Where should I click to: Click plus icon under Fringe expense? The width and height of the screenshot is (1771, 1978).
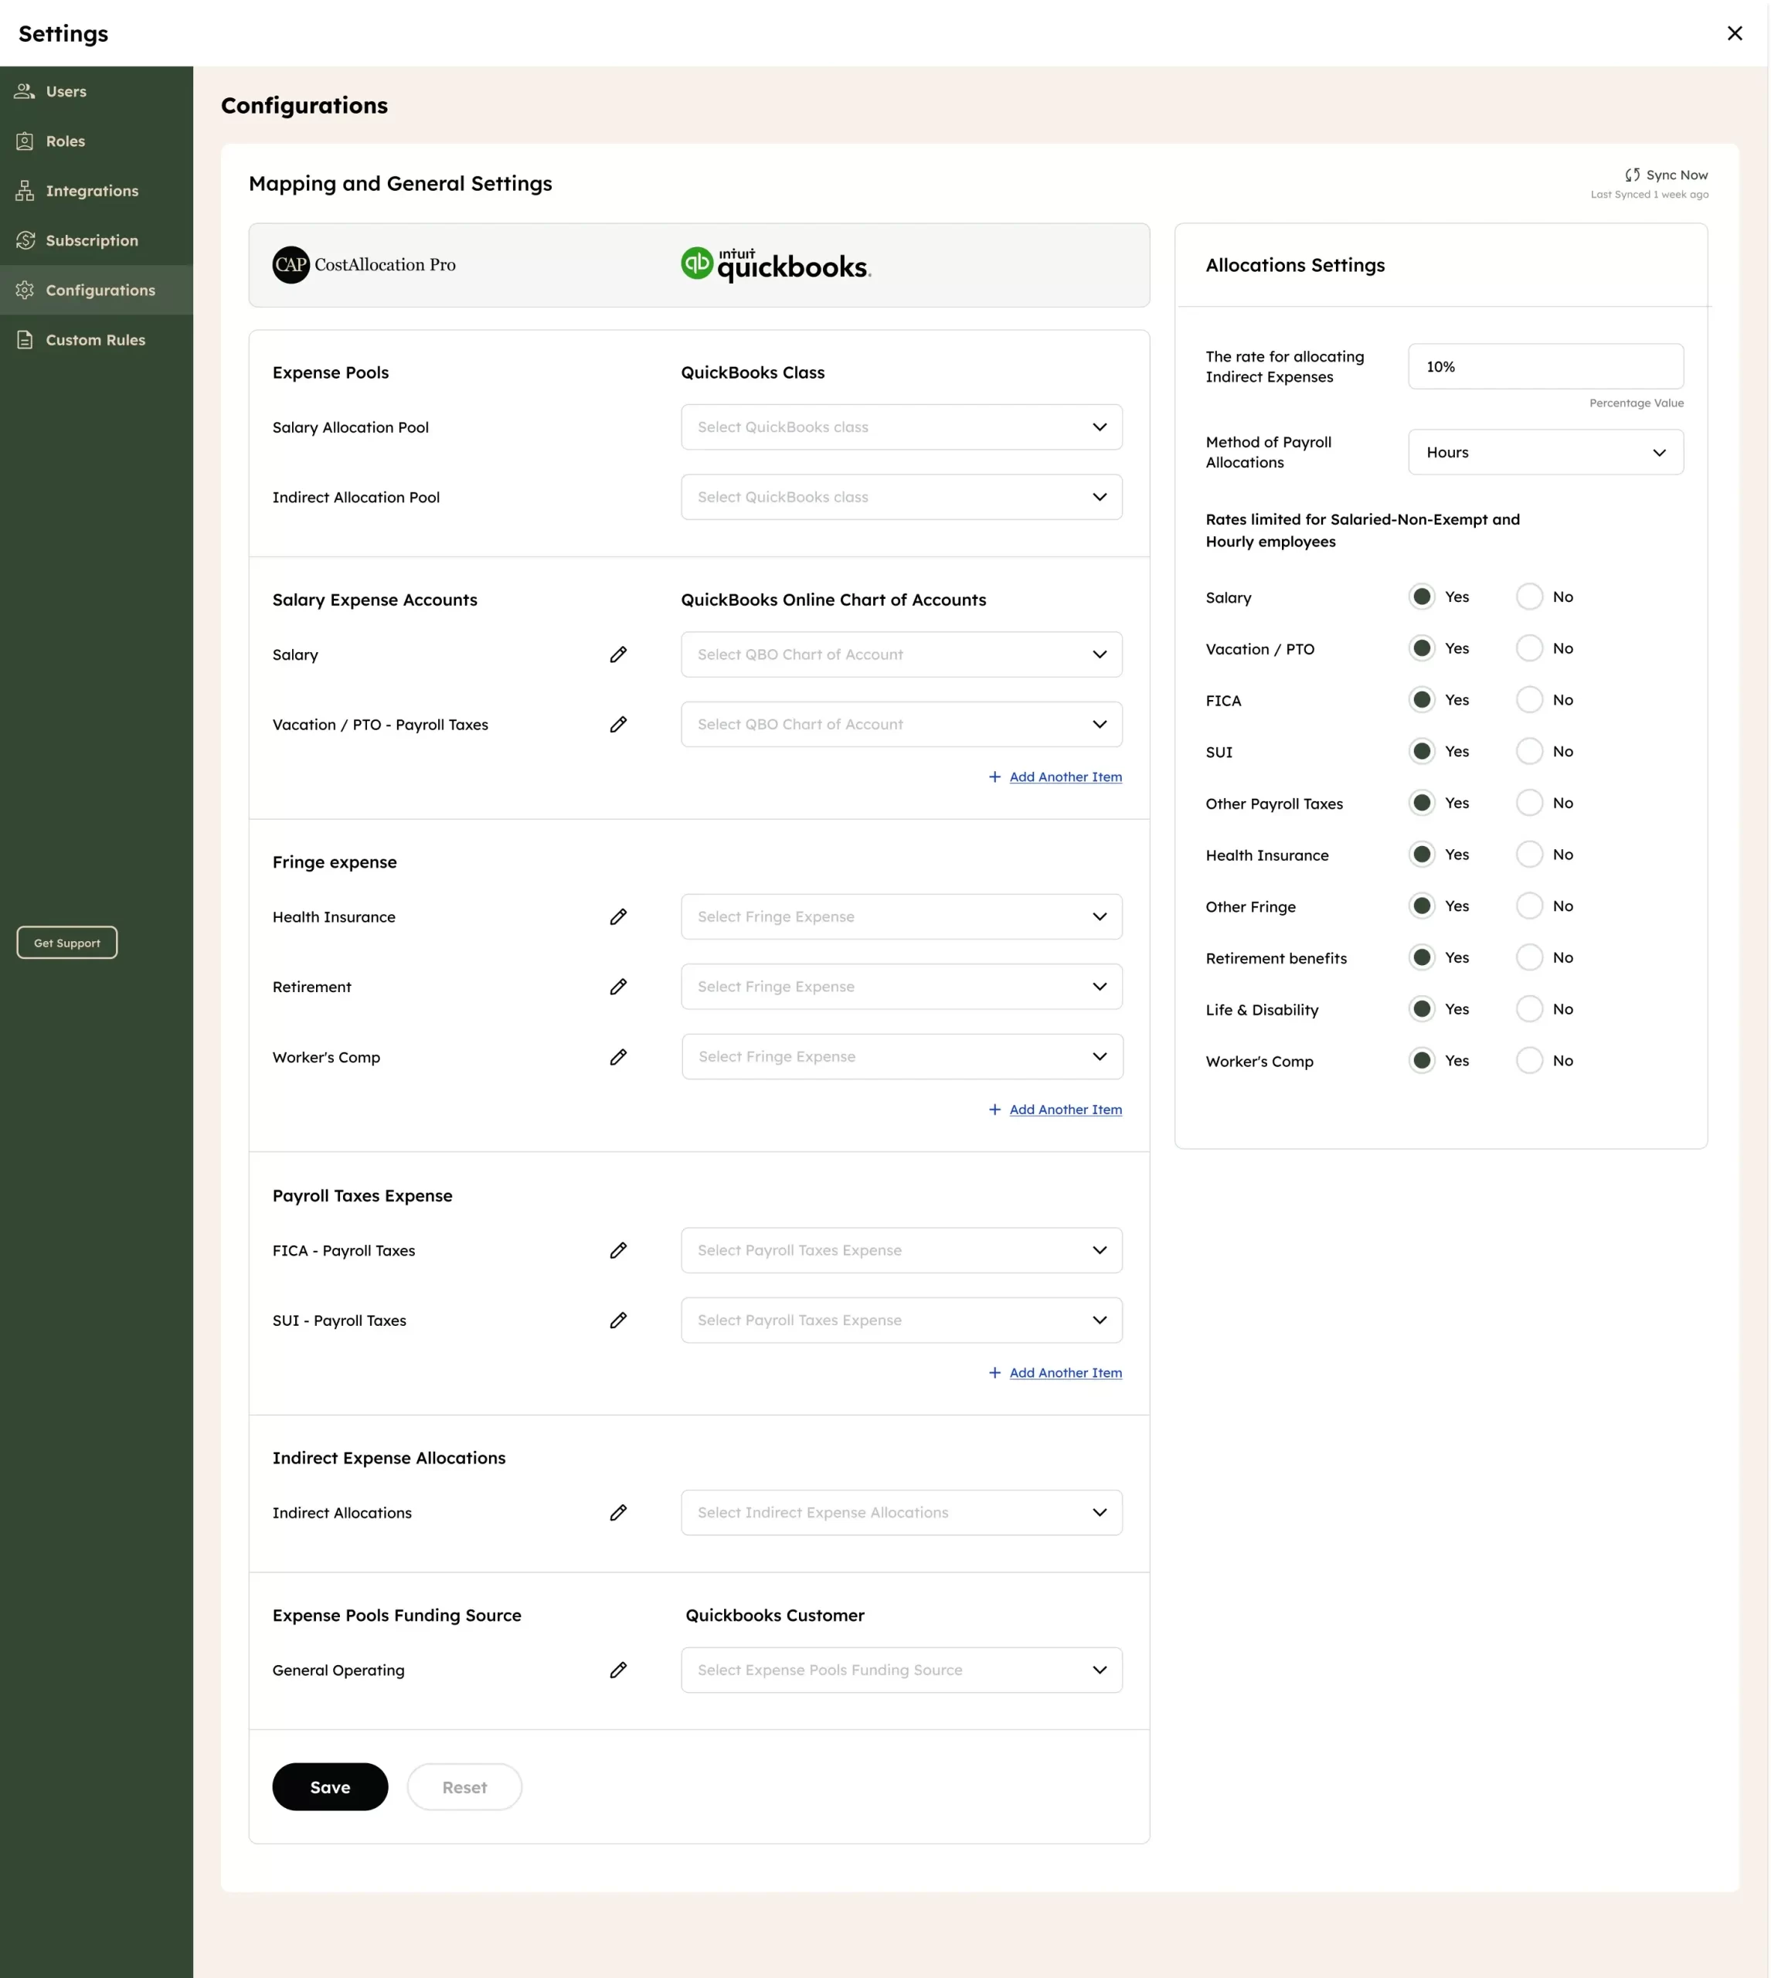(x=994, y=1110)
